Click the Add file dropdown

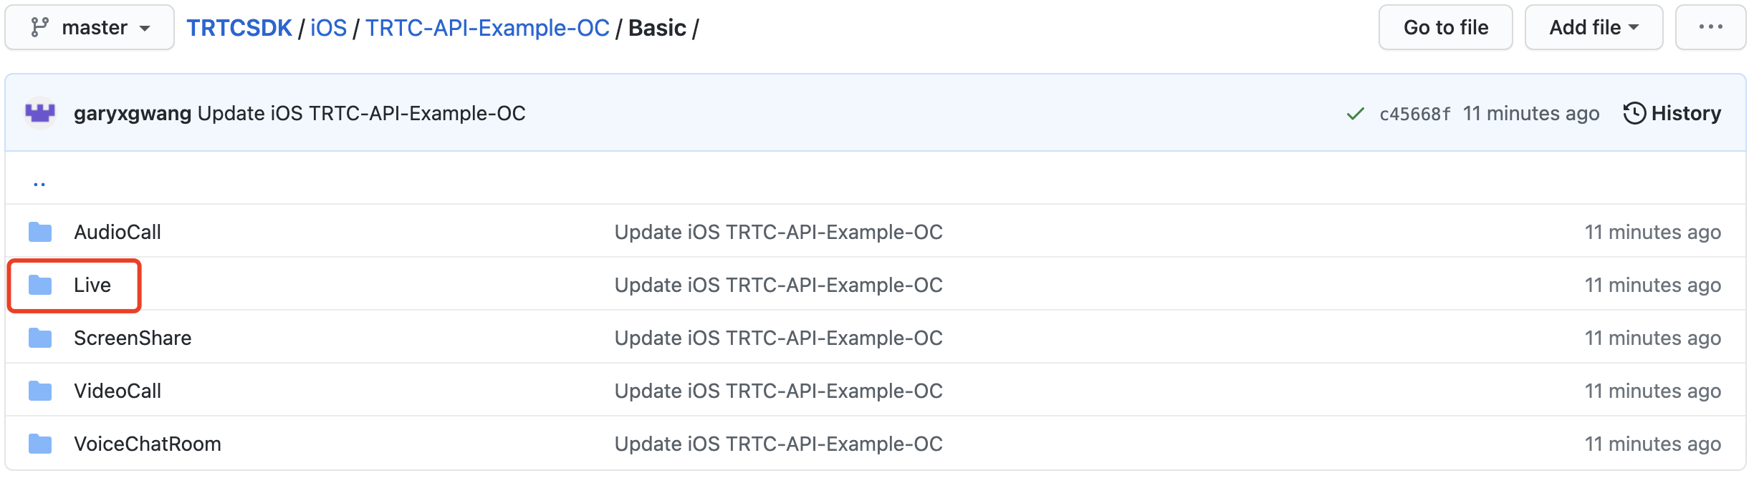tap(1594, 28)
